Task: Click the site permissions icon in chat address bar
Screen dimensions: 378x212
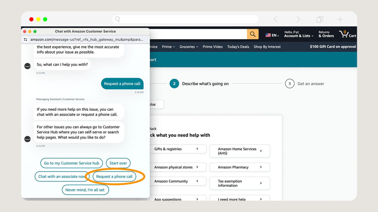Action: [x=25, y=39]
